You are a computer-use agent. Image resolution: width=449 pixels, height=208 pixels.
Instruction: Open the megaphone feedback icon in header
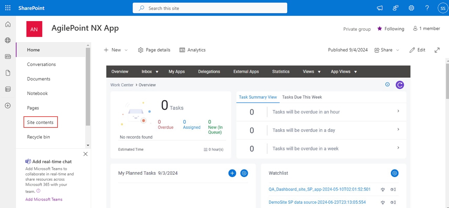point(380,8)
